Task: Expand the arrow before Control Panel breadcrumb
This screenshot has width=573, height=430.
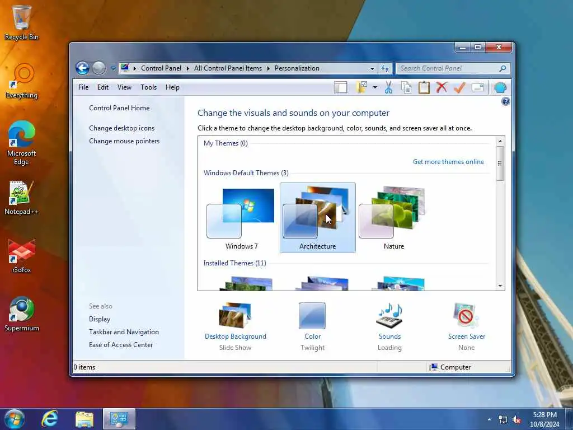Action: tap(134, 68)
